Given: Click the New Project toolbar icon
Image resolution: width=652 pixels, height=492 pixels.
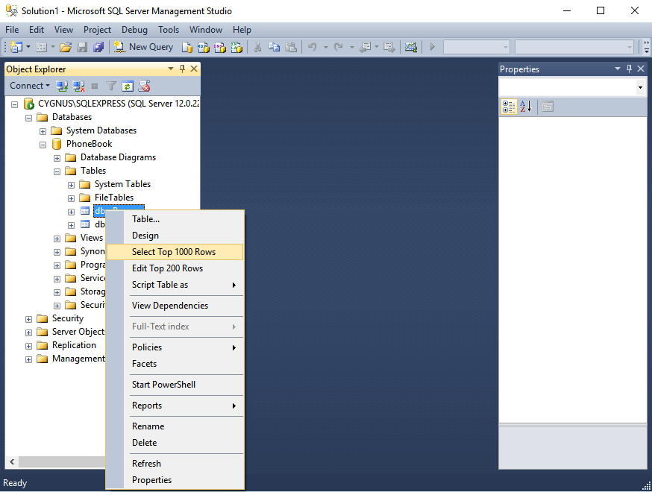Looking at the screenshot, I should pos(16,47).
